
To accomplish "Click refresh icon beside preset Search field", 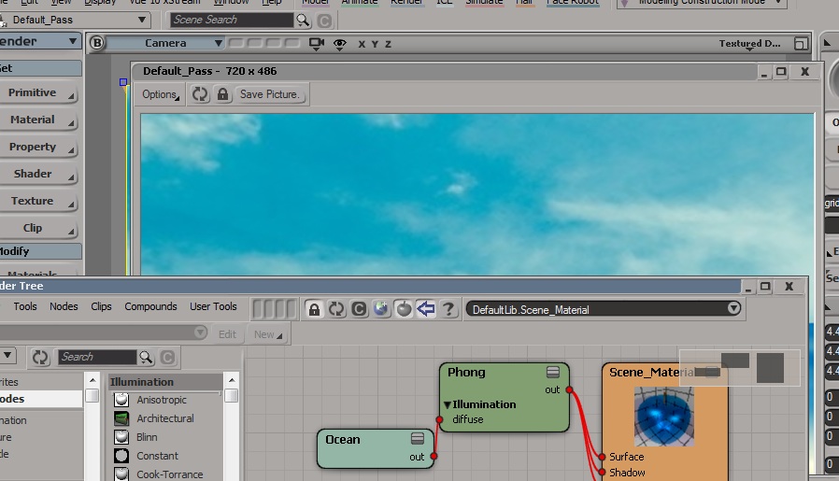I will (x=41, y=357).
